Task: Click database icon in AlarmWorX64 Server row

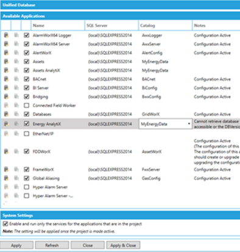Action: (x=6, y=44)
